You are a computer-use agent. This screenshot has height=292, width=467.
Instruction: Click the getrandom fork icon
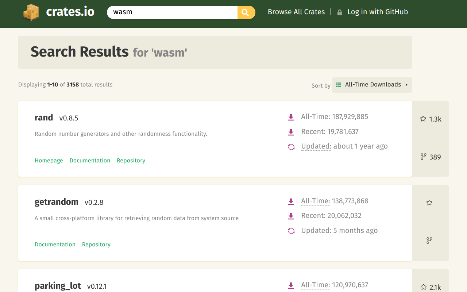coord(429,241)
